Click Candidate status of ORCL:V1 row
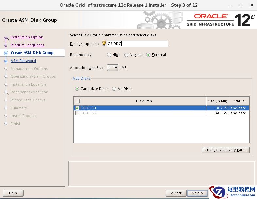 (239, 108)
